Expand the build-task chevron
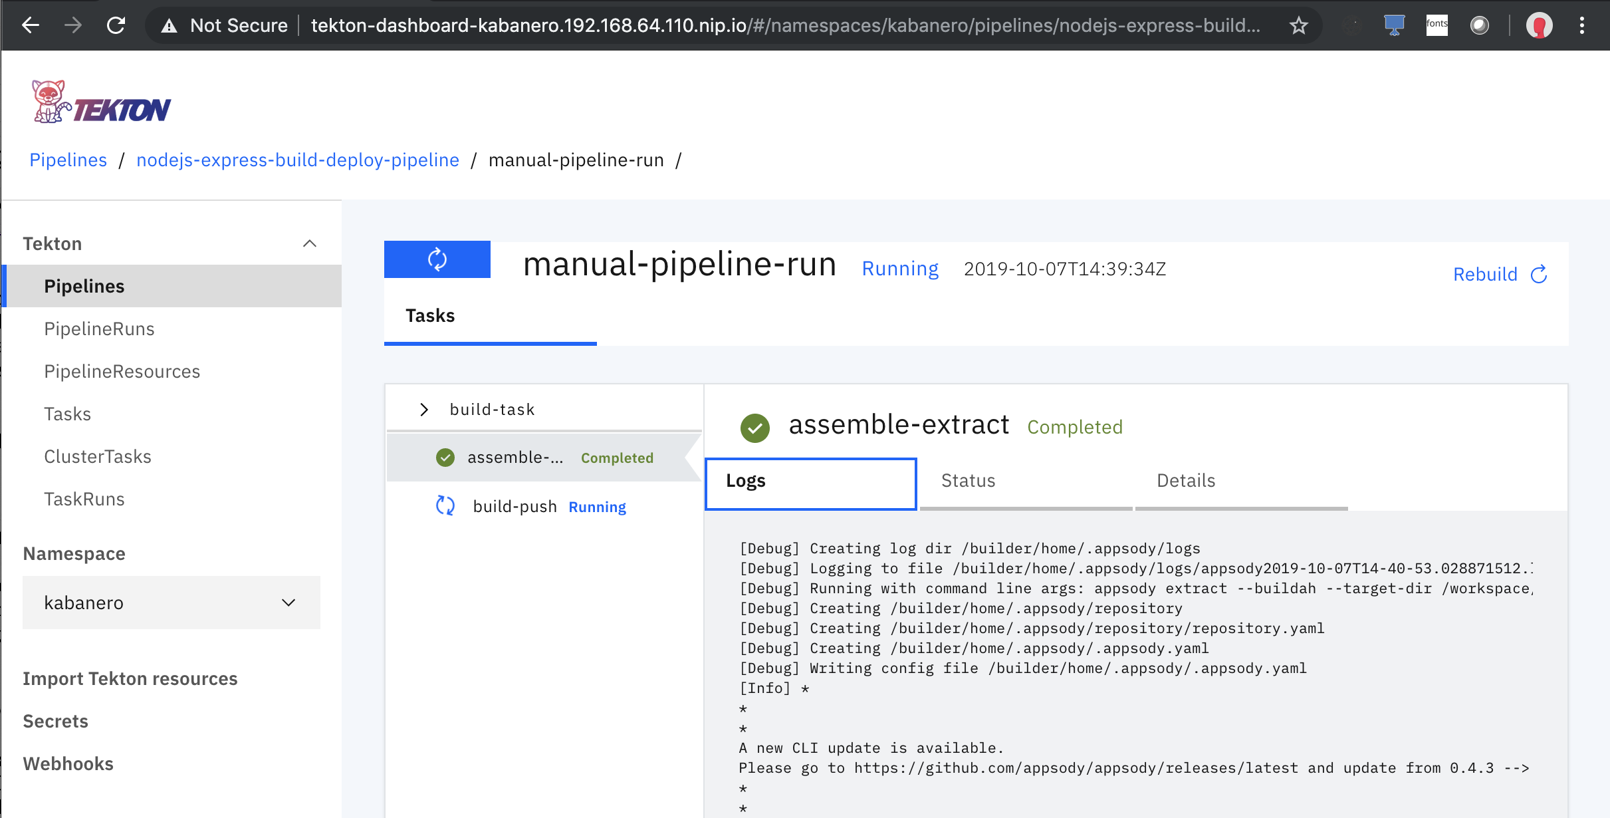This screenshot has height=818, width=1610. click(424, 409)
